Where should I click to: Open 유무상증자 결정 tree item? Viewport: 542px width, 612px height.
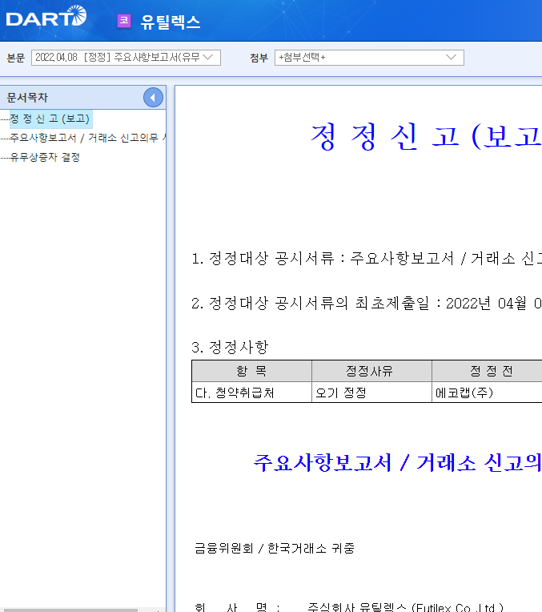coord(45,157)
